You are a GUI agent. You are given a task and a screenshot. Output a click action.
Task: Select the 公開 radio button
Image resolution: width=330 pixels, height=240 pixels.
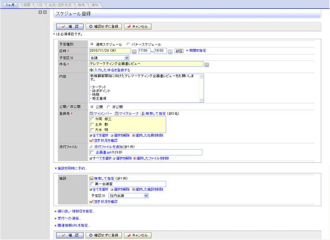[92, 107]
